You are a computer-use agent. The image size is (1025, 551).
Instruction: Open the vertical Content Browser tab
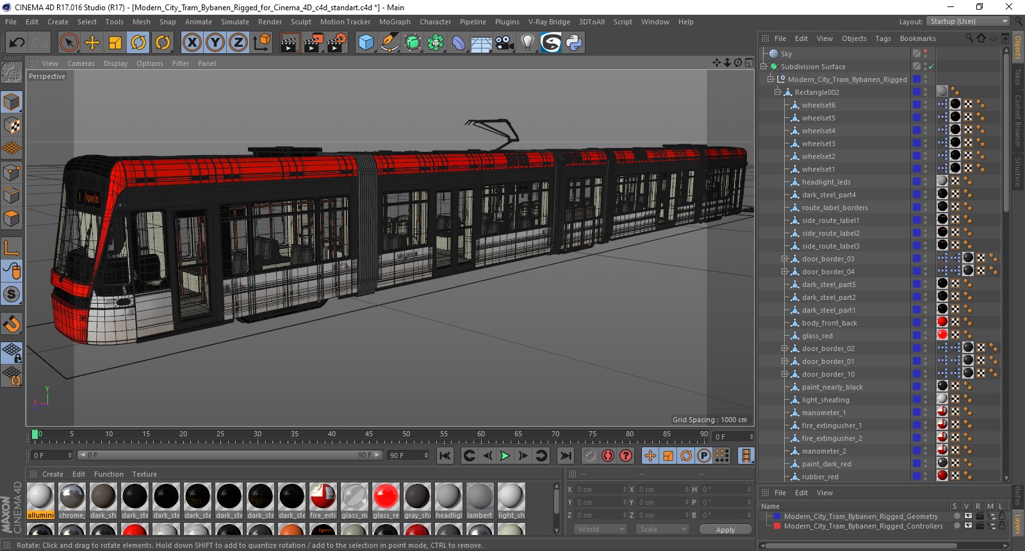pos(1017,120)
